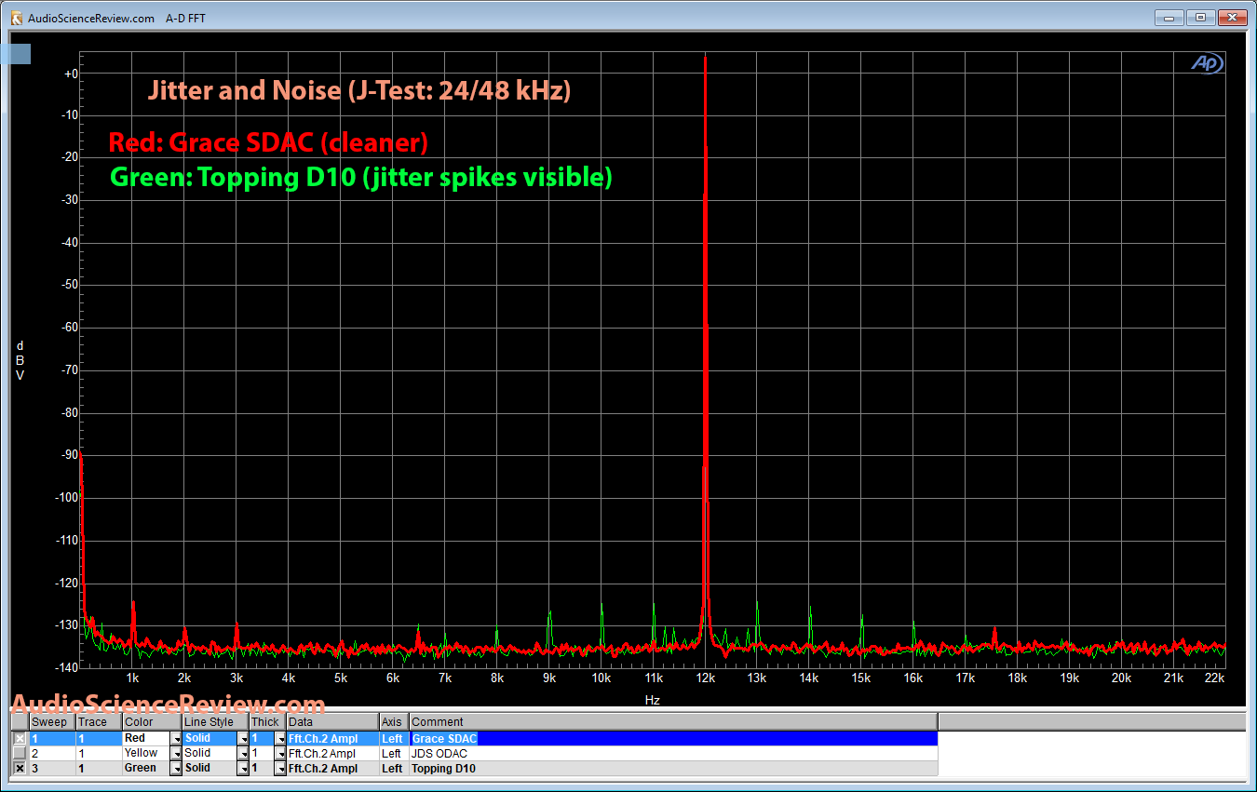
Task: Enable the JDS ODAC sweep checkbox
Action: point(20,753)
